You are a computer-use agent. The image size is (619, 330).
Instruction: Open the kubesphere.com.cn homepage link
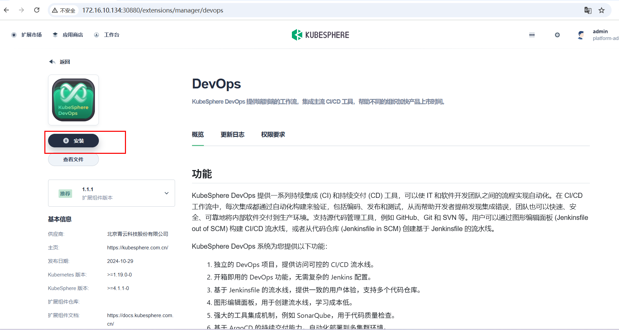pos(137,248)
